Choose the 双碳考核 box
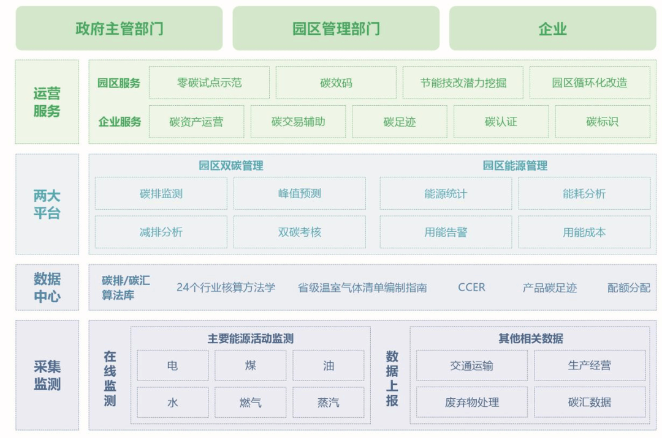 click(x=299, y=232)
